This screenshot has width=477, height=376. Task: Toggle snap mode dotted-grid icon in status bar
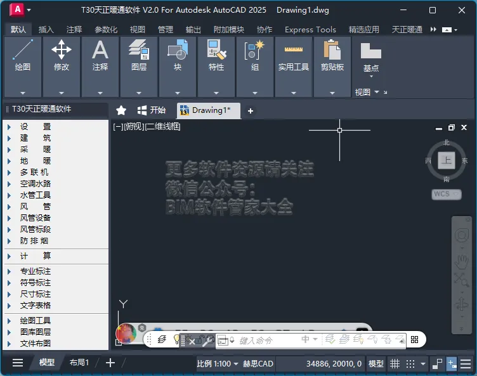(x=410, y=364)
